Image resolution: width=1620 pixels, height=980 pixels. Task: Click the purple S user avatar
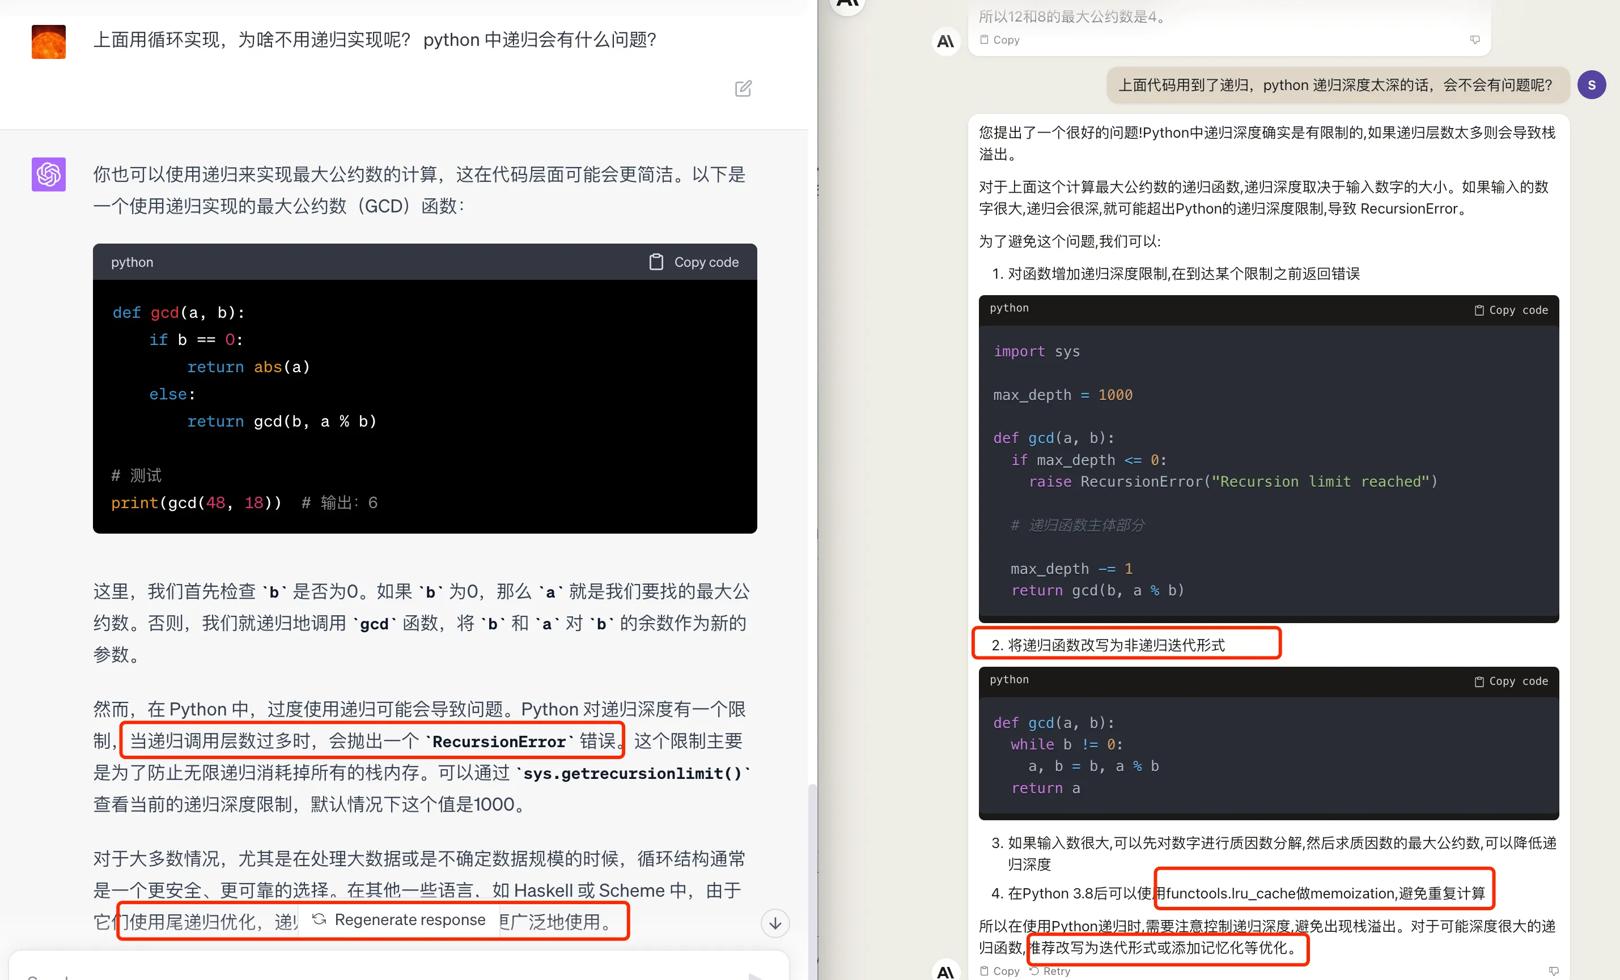(x=1592, y=86)
